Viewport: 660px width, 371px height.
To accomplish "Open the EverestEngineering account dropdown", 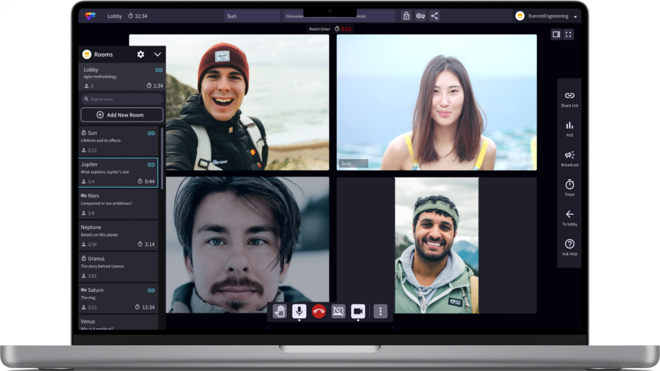I will click(x=575, y=16).
